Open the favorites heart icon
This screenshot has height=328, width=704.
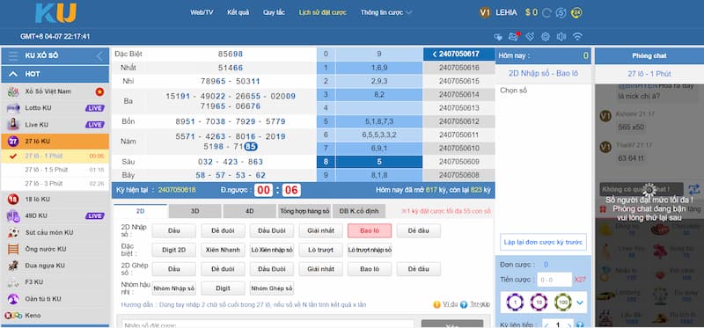click(x=498, y=37)
